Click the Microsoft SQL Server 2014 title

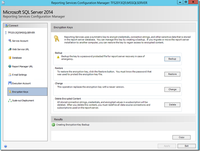[x=28, y=12]
